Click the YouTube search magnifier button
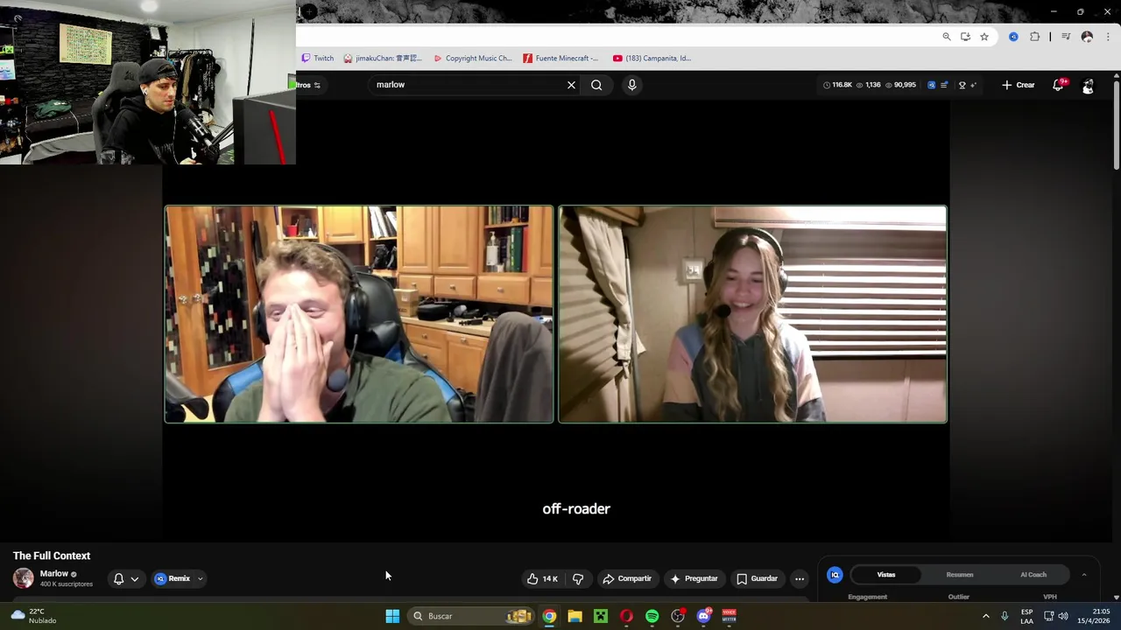 click(x=596, y=85)
